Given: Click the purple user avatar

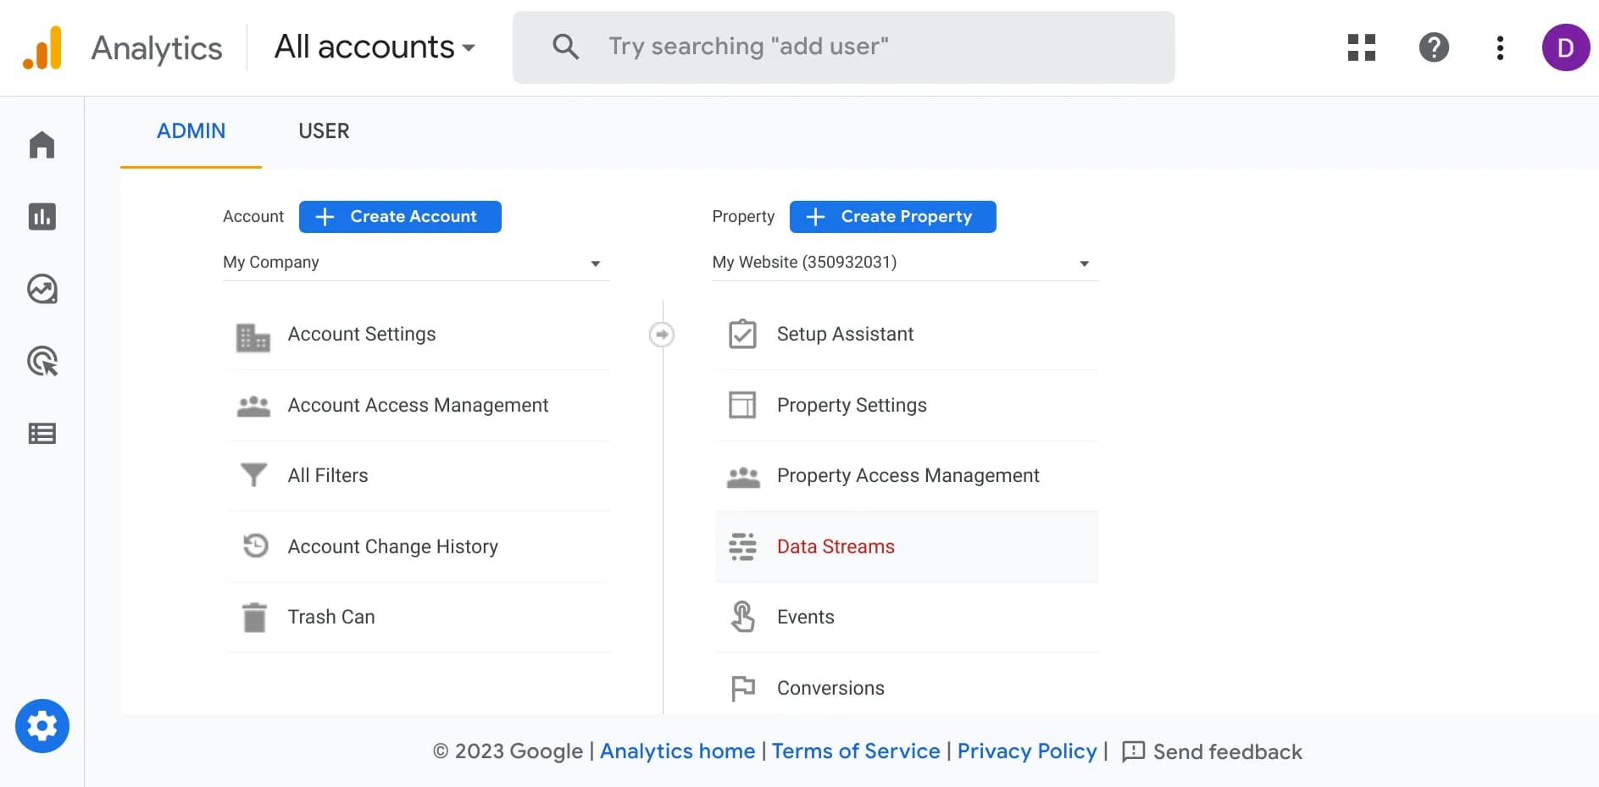Looking at the screenshot, I should 1564,47.
